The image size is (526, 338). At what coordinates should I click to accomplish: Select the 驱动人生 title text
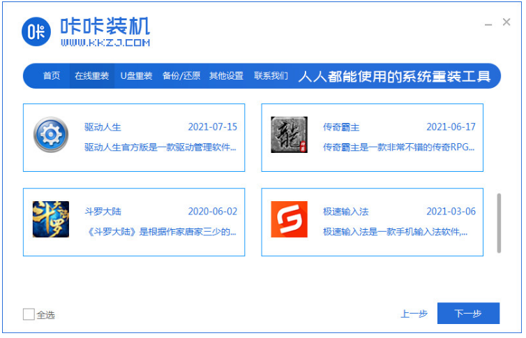[103, 128]
